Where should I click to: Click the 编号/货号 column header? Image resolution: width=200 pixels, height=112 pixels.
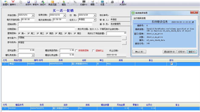pyautogui.click(x=38, y=60)
